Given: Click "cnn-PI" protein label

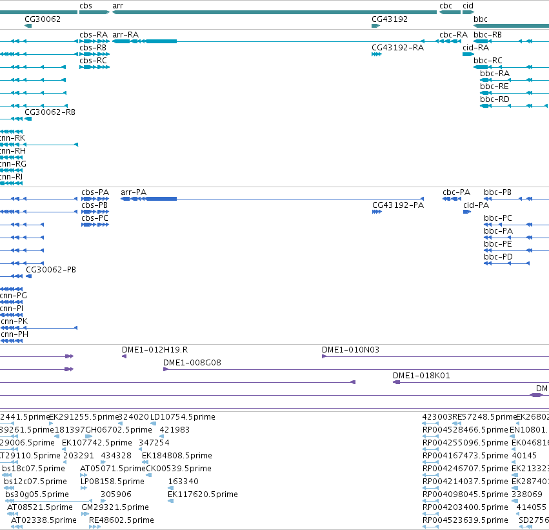Looking at the screenshot, I should [x=12, y=309].
